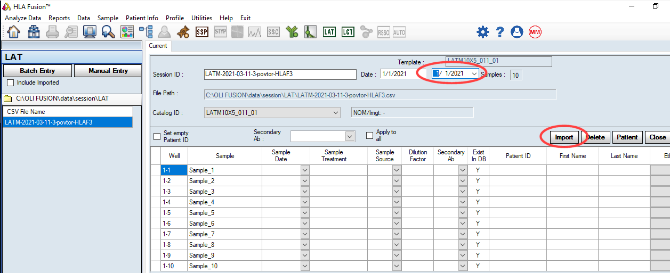The width and height of the screenshot is (670, 273).
Task: Click the grey pixelated icon after STYP
Action: (238, 32)
